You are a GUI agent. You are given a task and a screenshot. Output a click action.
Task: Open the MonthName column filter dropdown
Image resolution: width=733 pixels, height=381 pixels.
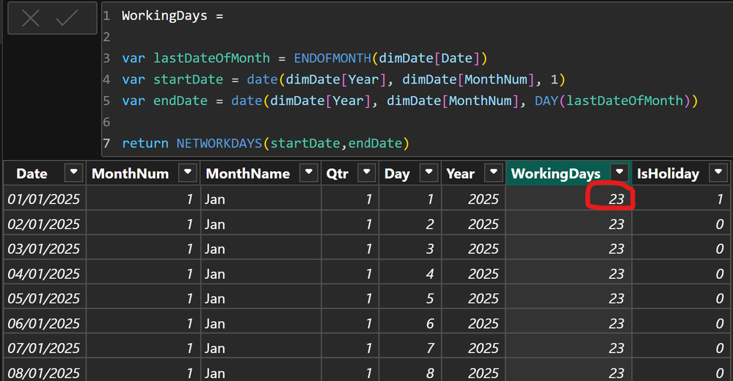click(x=308, y=172)
